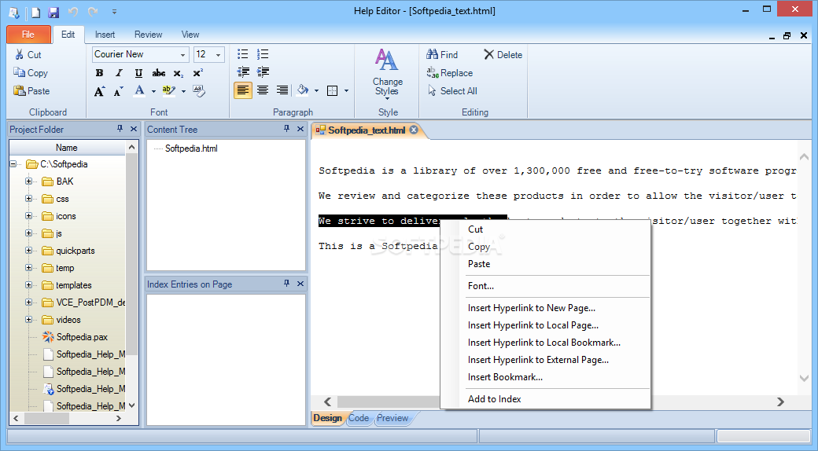Toggle Underline formatting

pyautogui.click(x=138, y=73)
